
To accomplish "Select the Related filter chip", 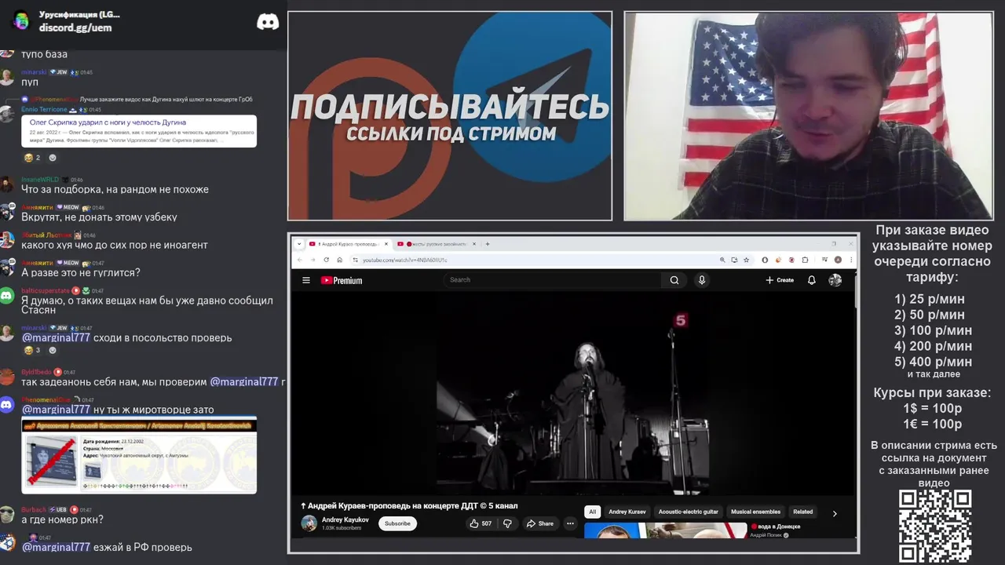I will [802, 512].
